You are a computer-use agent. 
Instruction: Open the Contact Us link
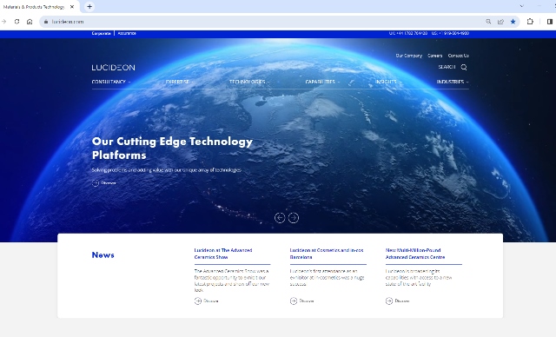(458, 56)
